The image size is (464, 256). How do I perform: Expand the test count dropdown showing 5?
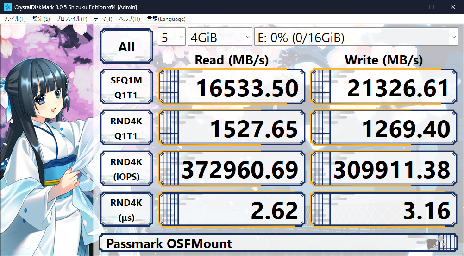point(172,37)
